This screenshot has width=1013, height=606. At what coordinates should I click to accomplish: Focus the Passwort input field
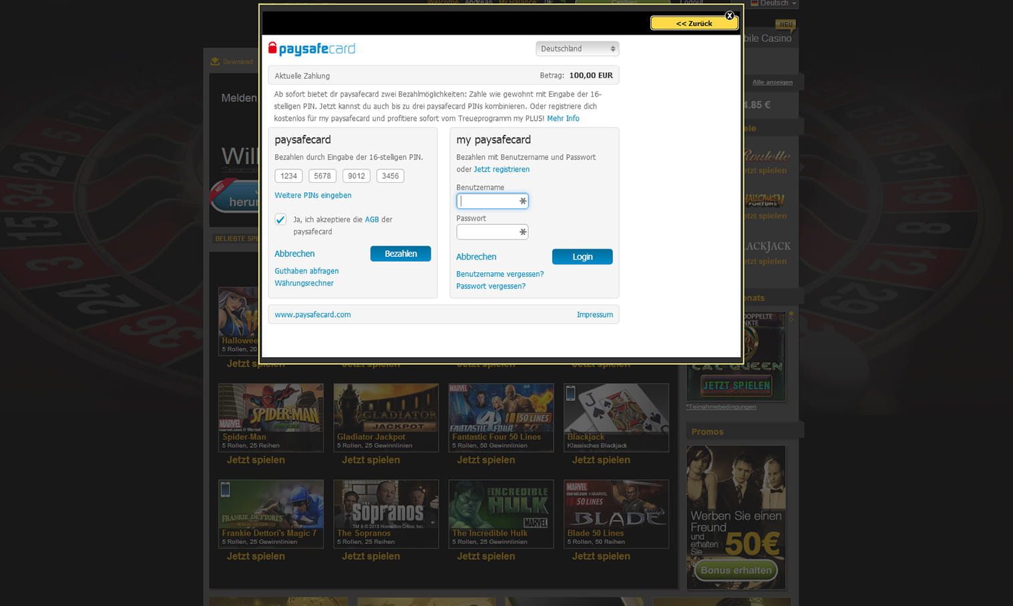click(492, 232)
